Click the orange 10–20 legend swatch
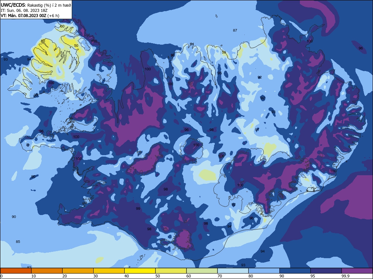This screenshot has width=373, height=279. pyautogui.click(x=47, y=271)
